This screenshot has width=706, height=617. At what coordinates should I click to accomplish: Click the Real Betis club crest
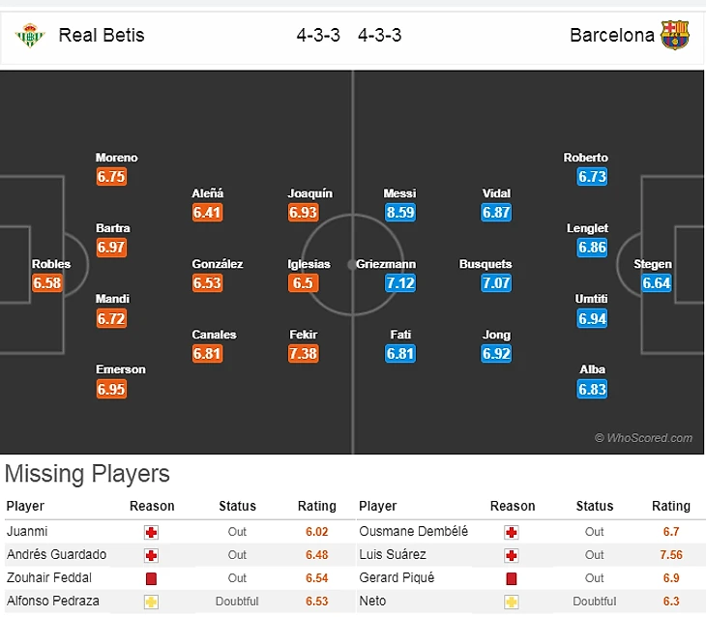coord(30,36)
